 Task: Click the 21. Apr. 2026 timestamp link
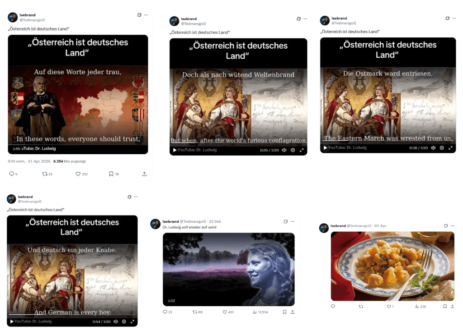click(x=39, y=161)
